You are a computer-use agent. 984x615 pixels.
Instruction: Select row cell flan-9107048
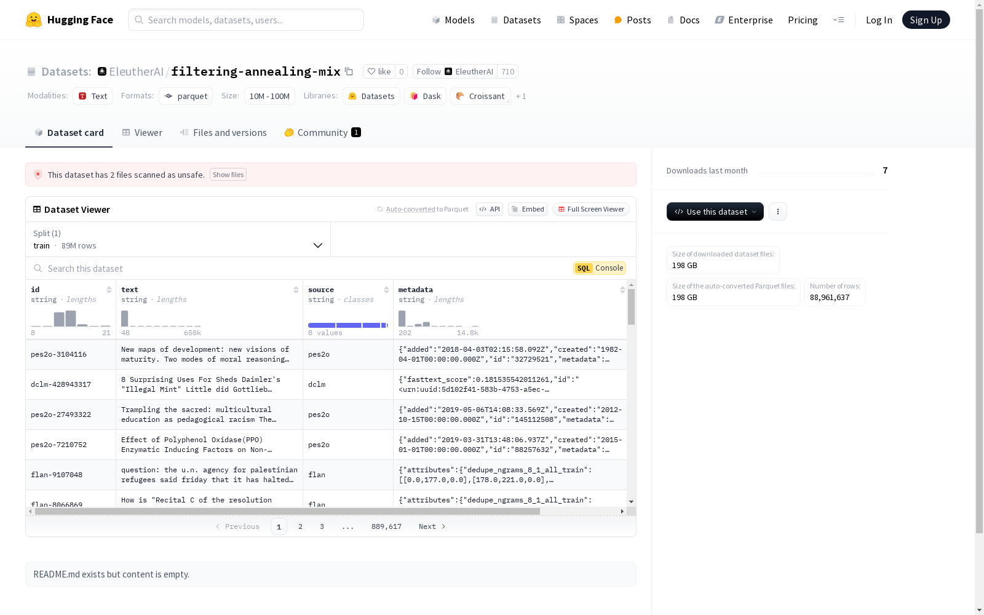[71, 475]
